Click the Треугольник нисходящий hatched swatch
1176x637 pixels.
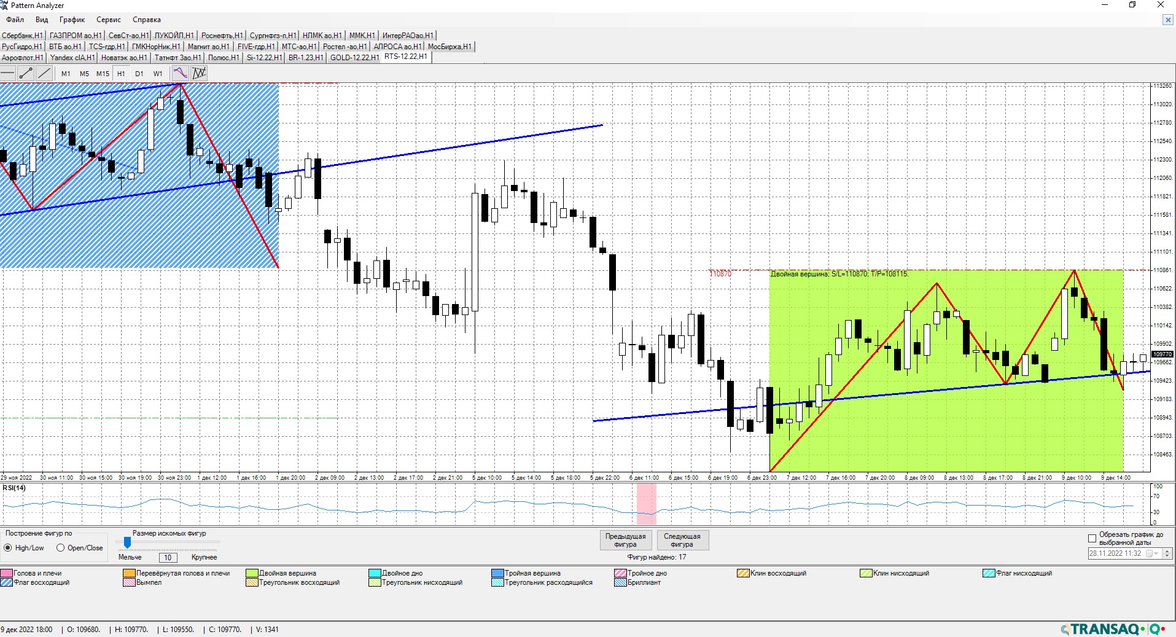(x=375, y=583)
